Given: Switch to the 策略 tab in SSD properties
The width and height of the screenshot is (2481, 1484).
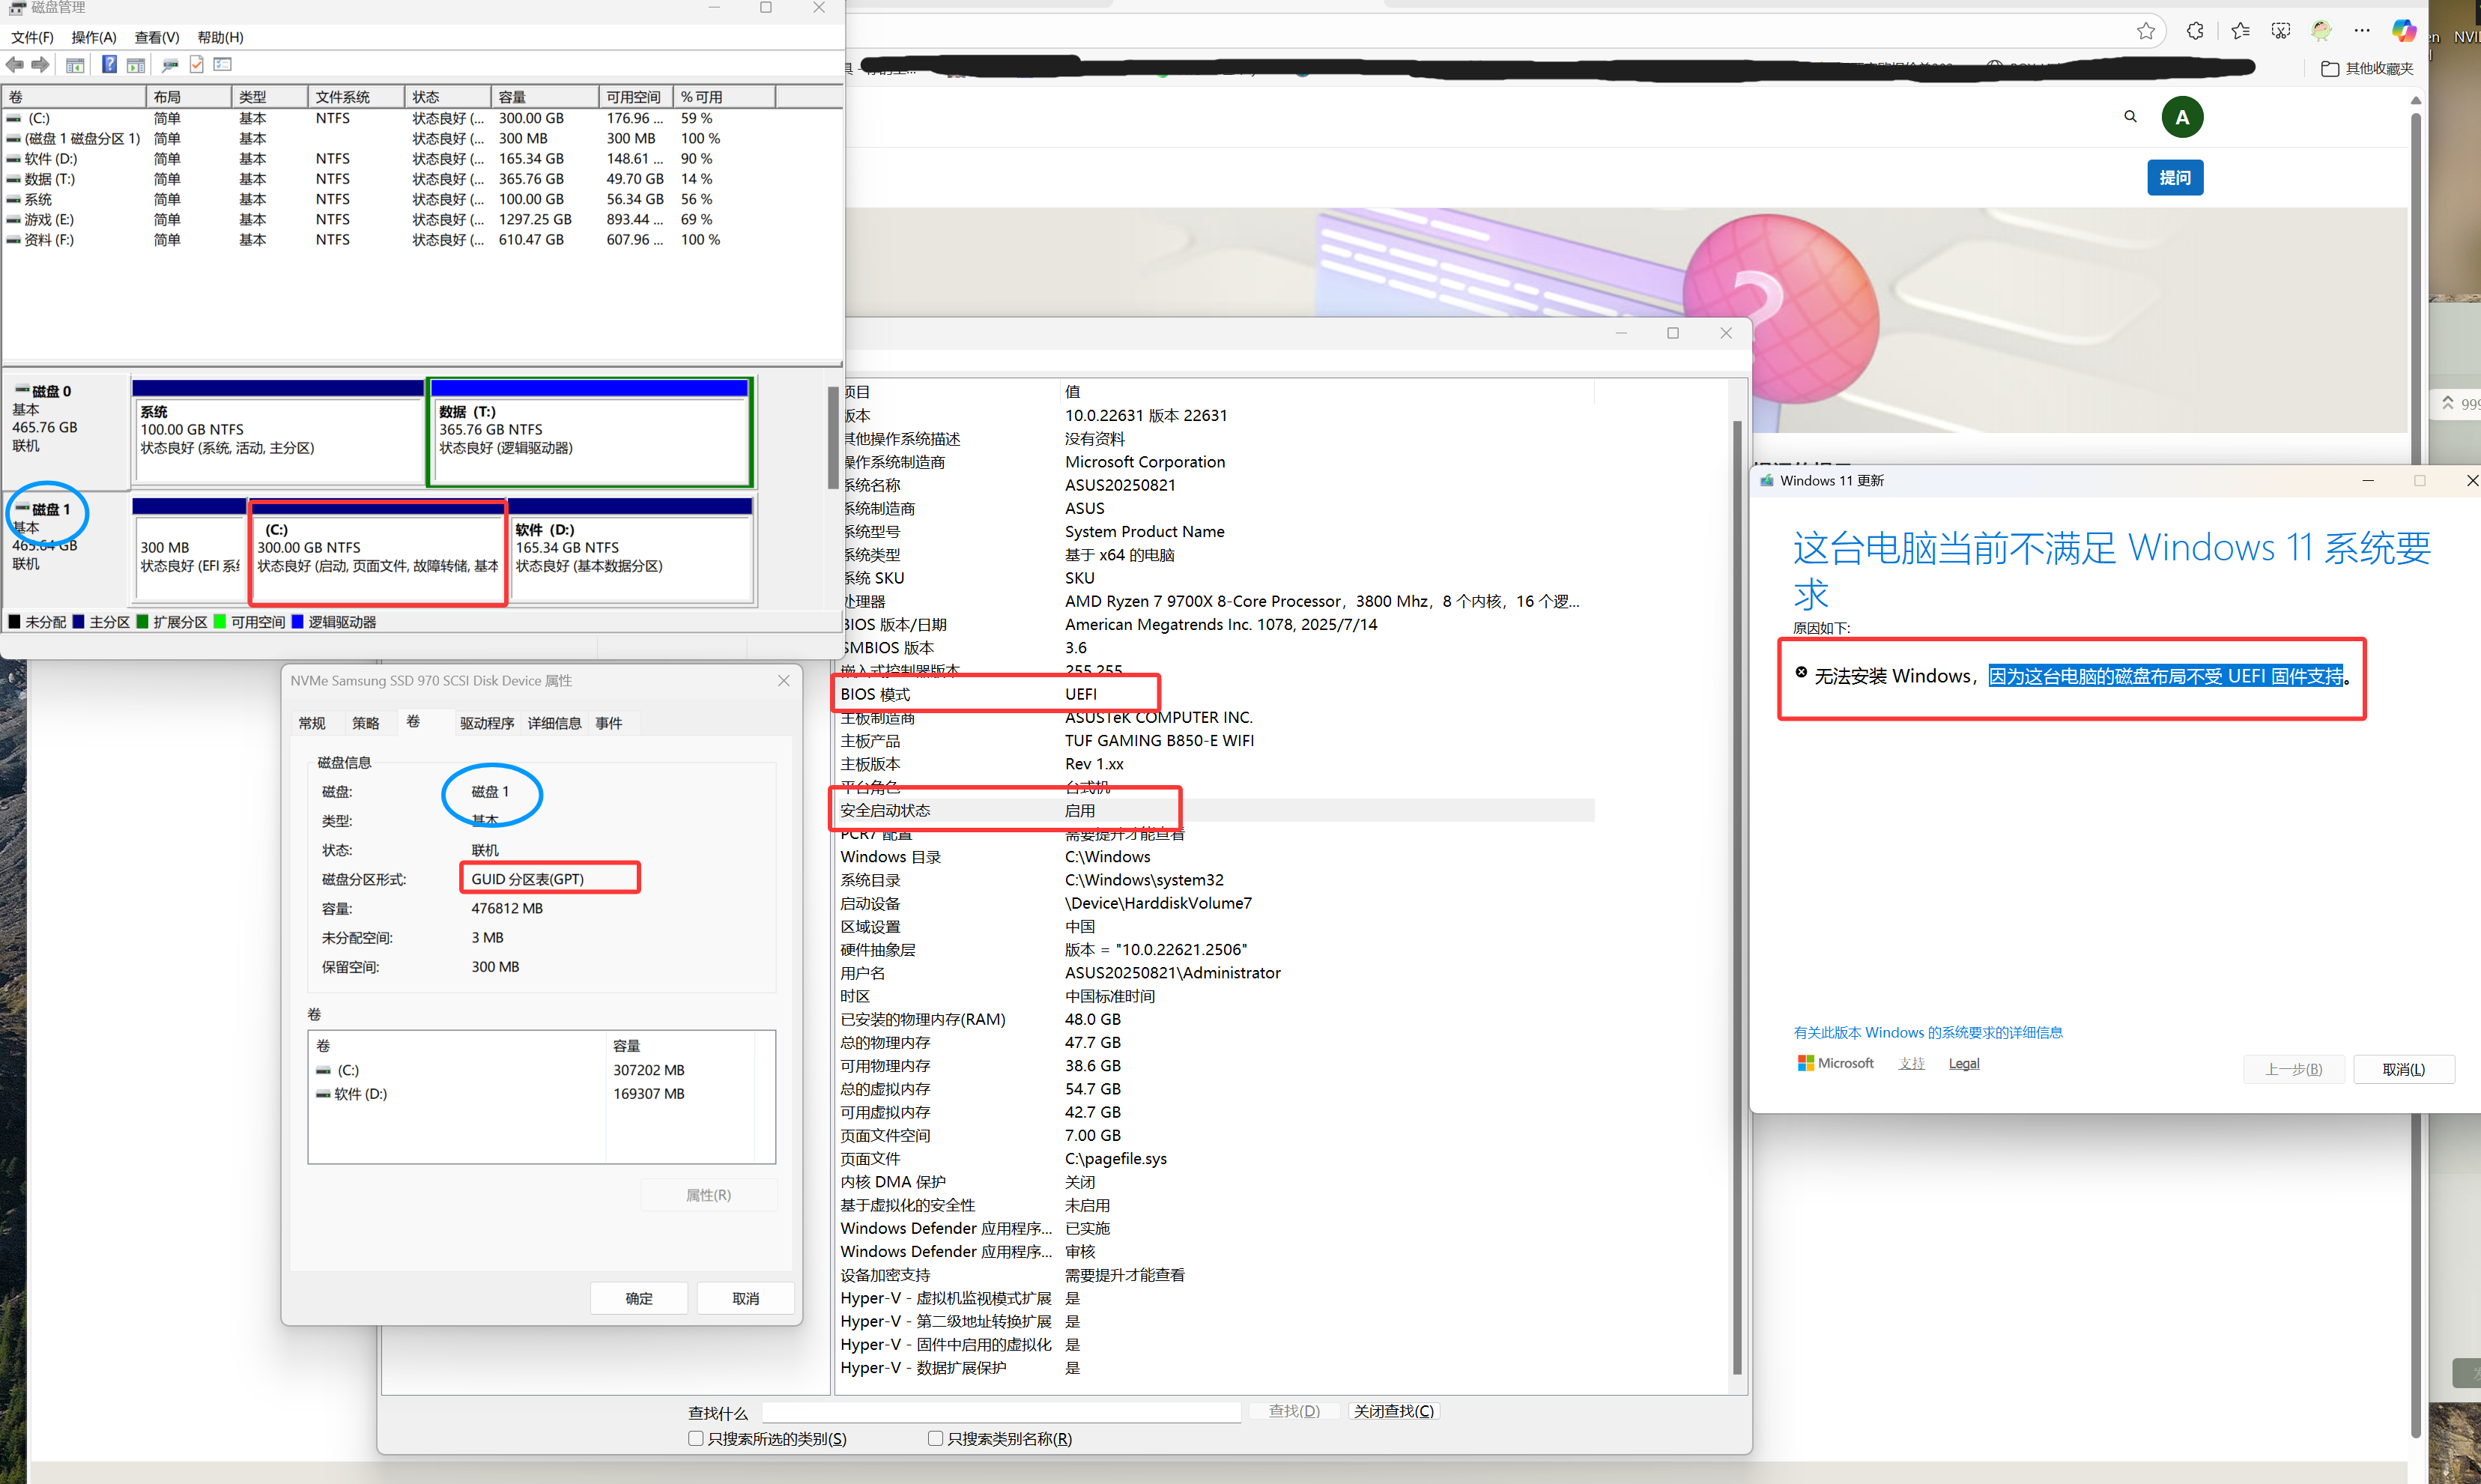Looking at the screenshot, I should (366, 723).
